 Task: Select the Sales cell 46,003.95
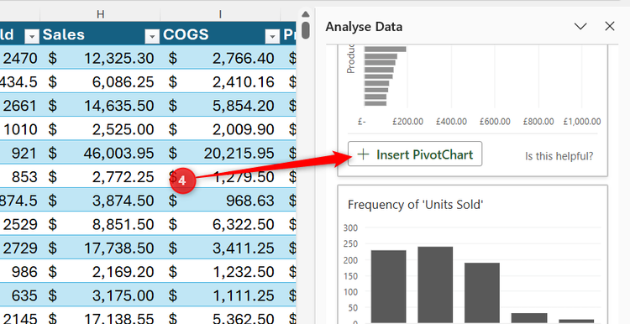point(100,153)
